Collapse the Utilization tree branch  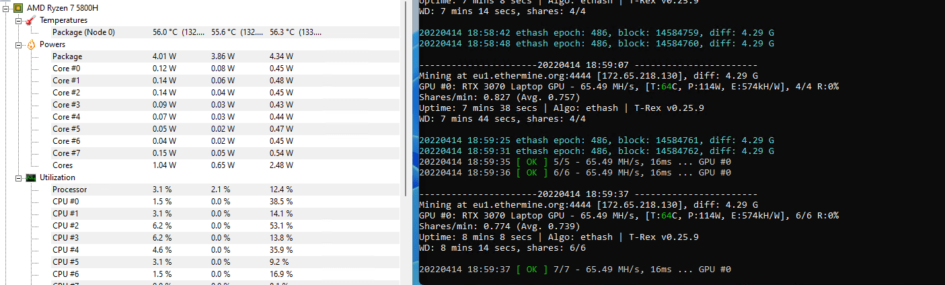18,177
